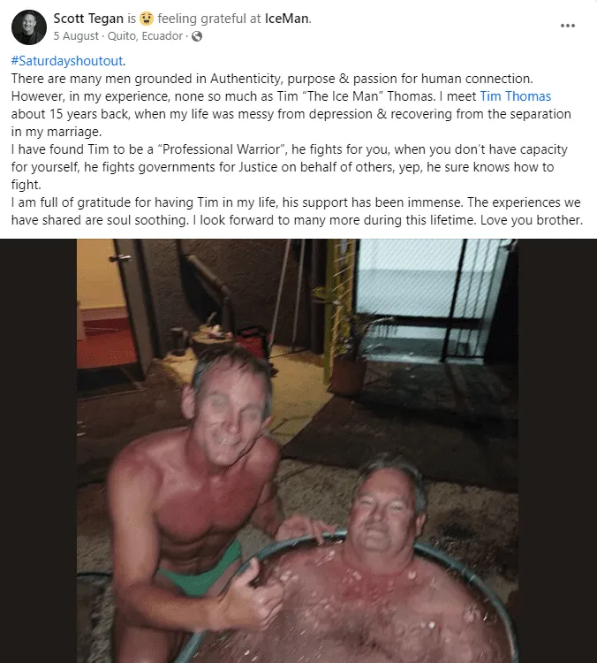
Task: Click the dark letterbox bar right of photo
Action: (558, 451)
